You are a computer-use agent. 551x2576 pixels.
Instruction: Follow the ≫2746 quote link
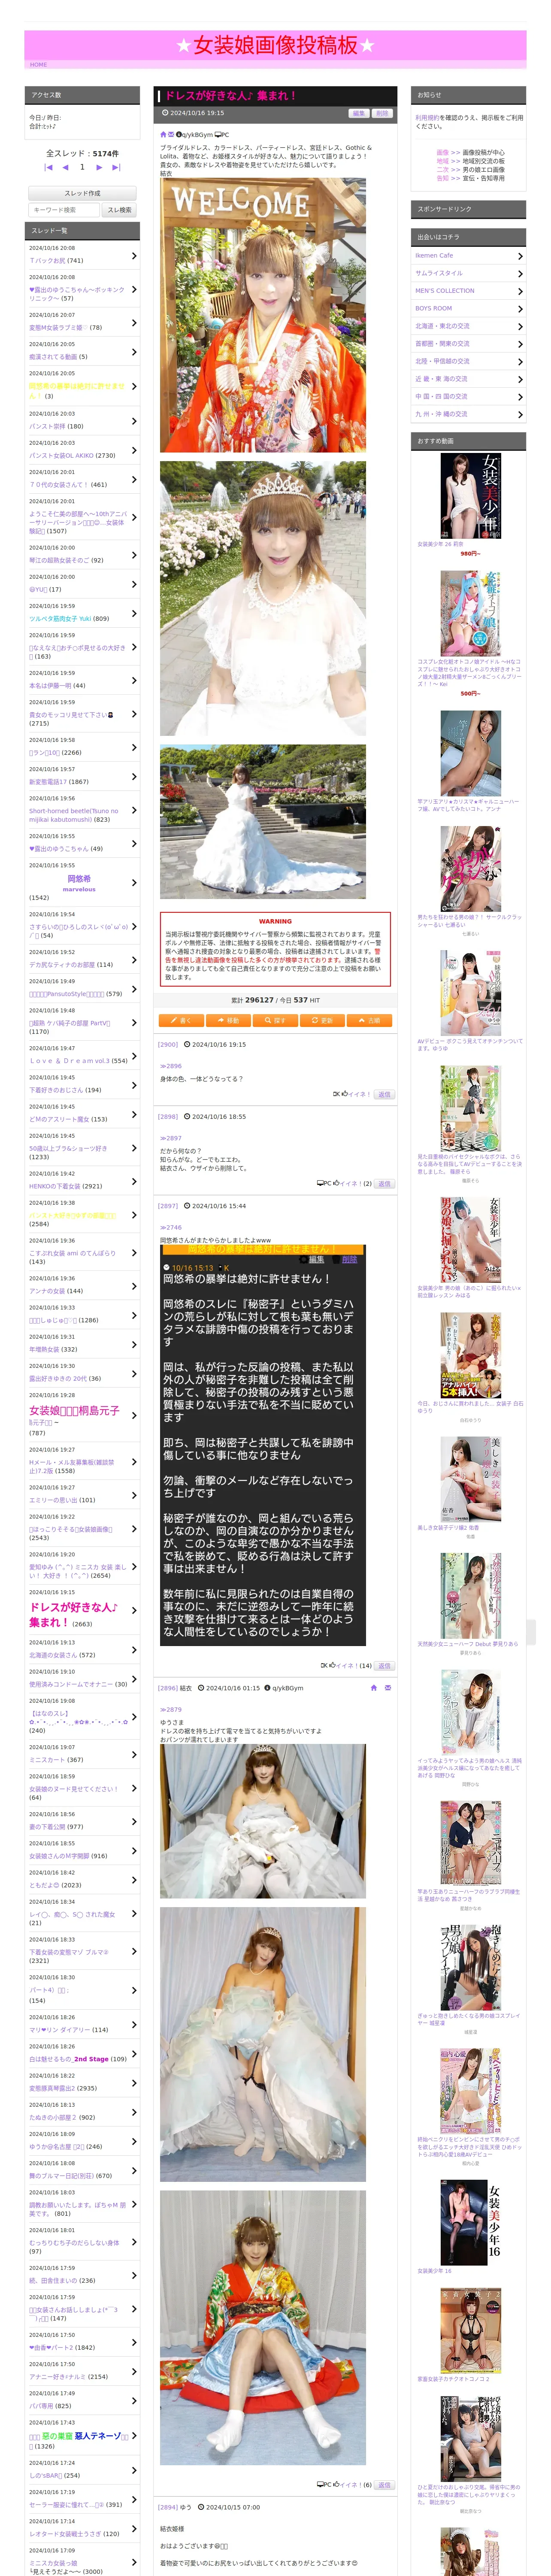coord(171,1227)
